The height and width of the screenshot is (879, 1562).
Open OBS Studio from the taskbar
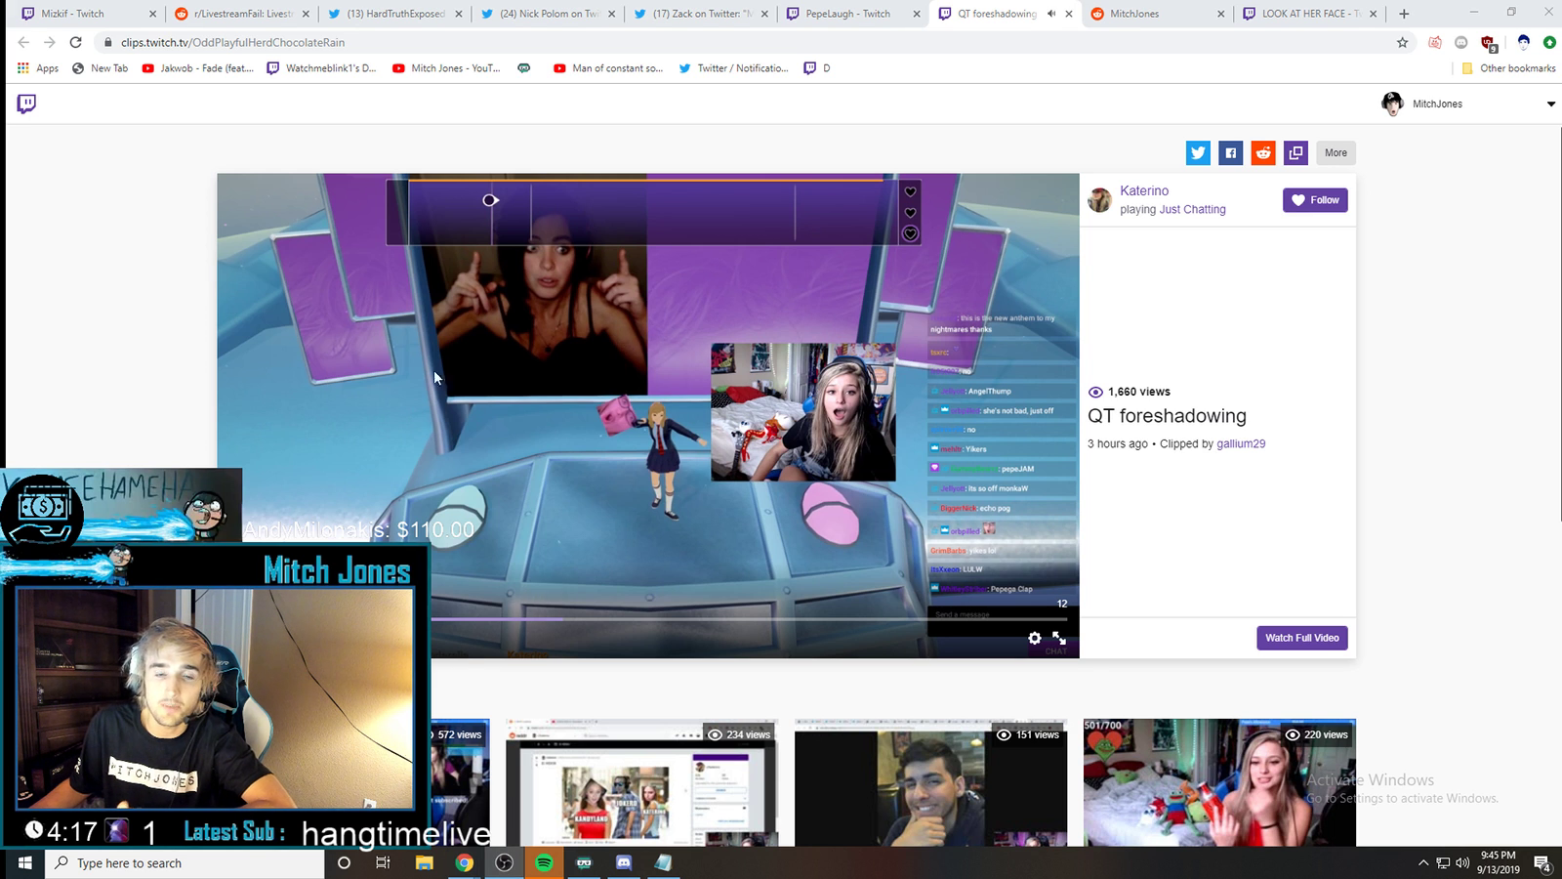(504, 863)
